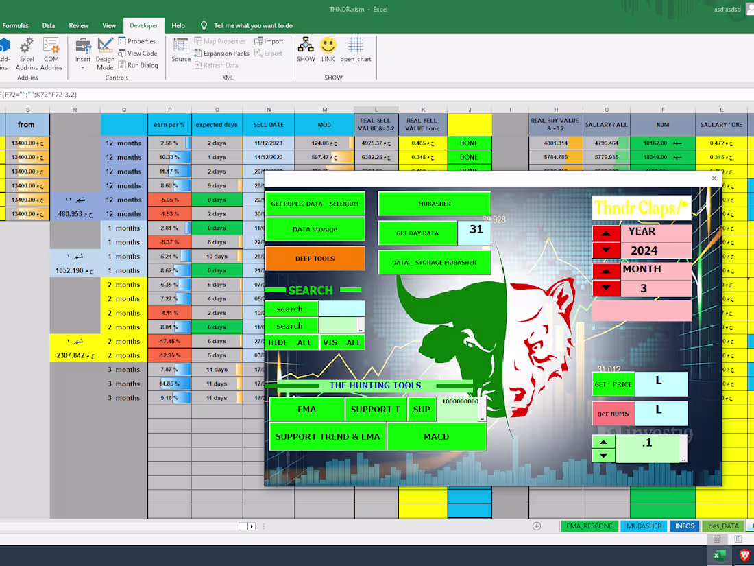Image resolution: width=754 pixels, height=566 pixels.
Task: Click the Excel icon in the taskbar
Action: pyautogui.click(x=718, y=554)
